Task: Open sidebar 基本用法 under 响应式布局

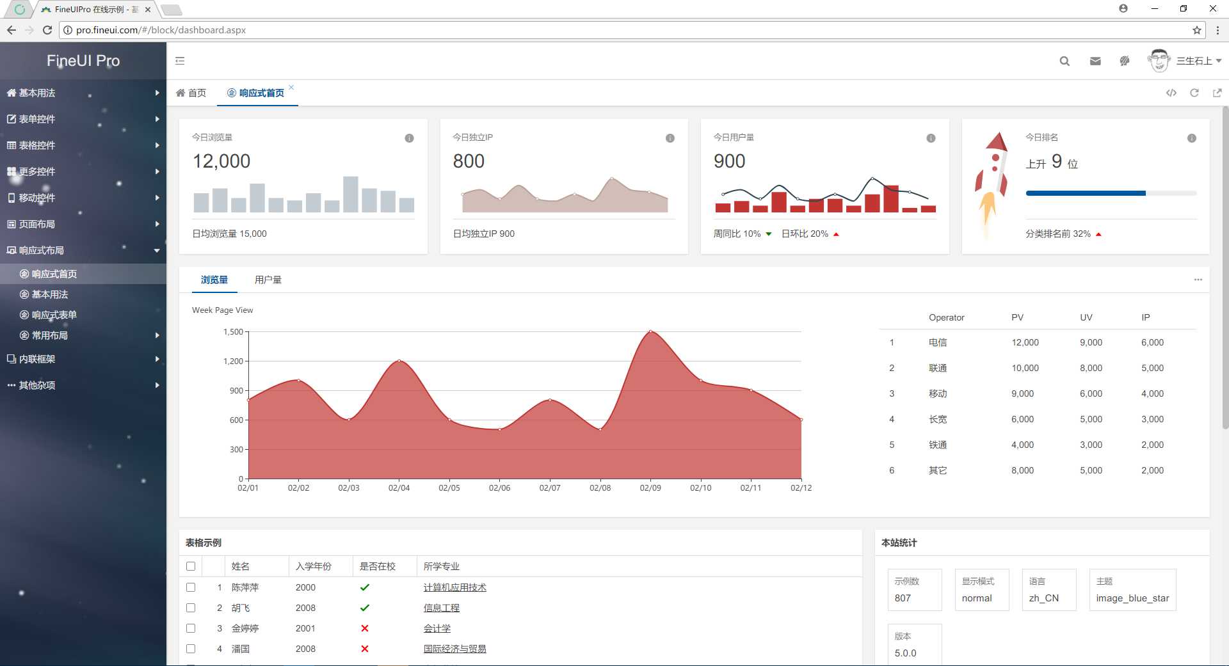Action: [x=83, y=294]
